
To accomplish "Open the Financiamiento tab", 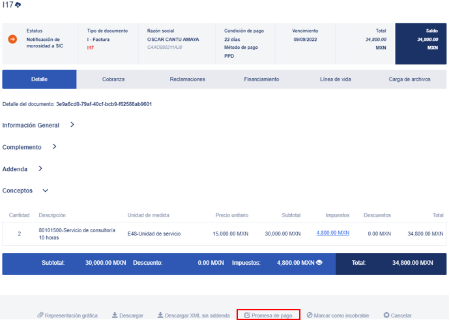I will (x=261, y=79).
